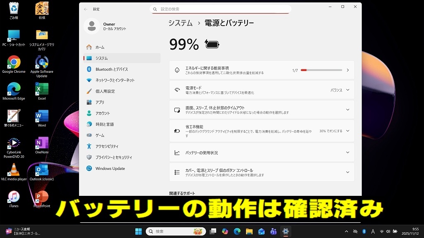Screen dimensions: 424x238
Task: Click the Owner account profile icon
Action: pyautogui.click(x=92, y=26)
